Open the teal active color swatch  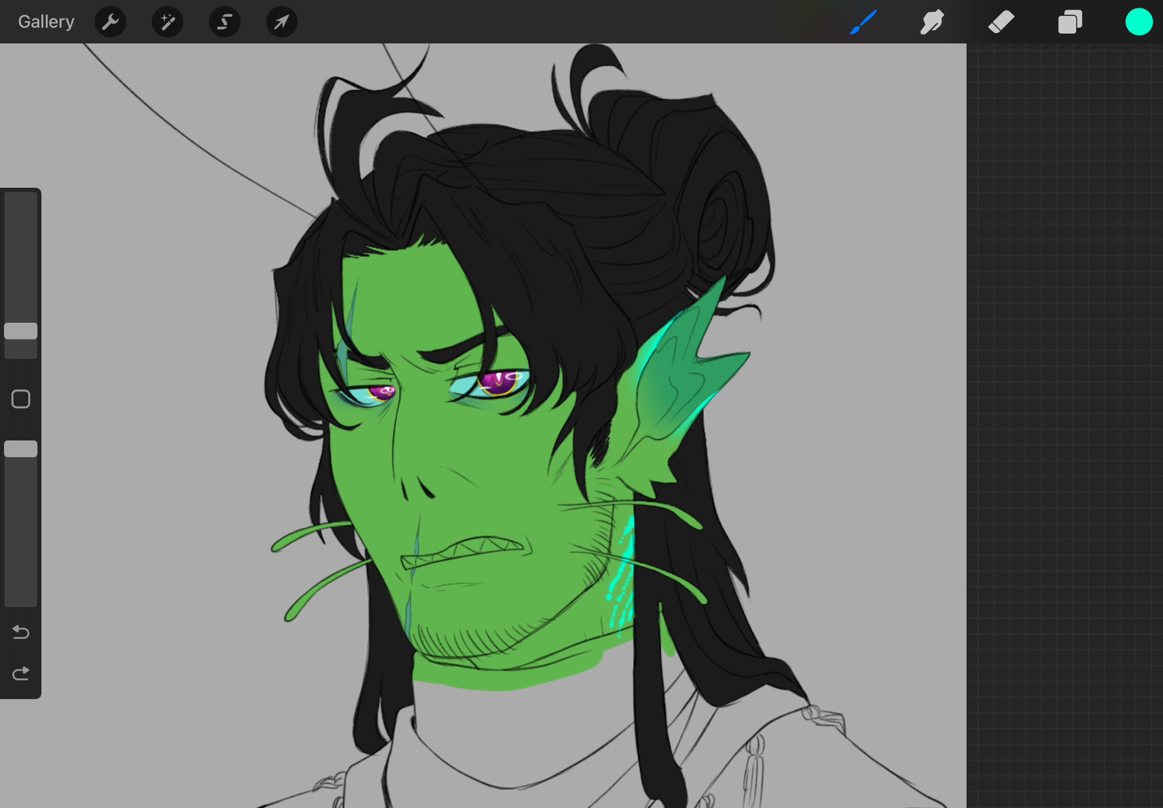tap(1139, 22)
